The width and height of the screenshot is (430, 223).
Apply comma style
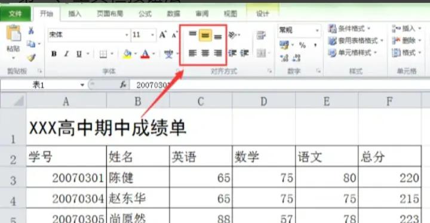315,45
